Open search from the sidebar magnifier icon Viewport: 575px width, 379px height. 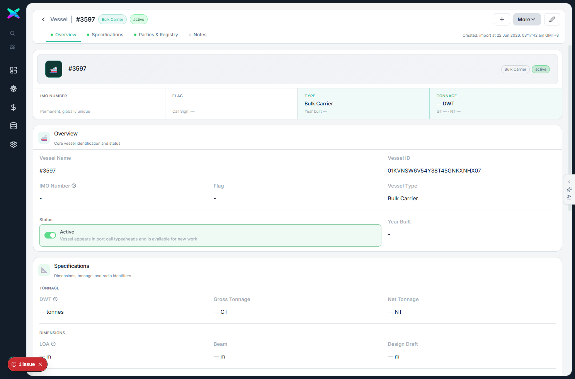12,34
